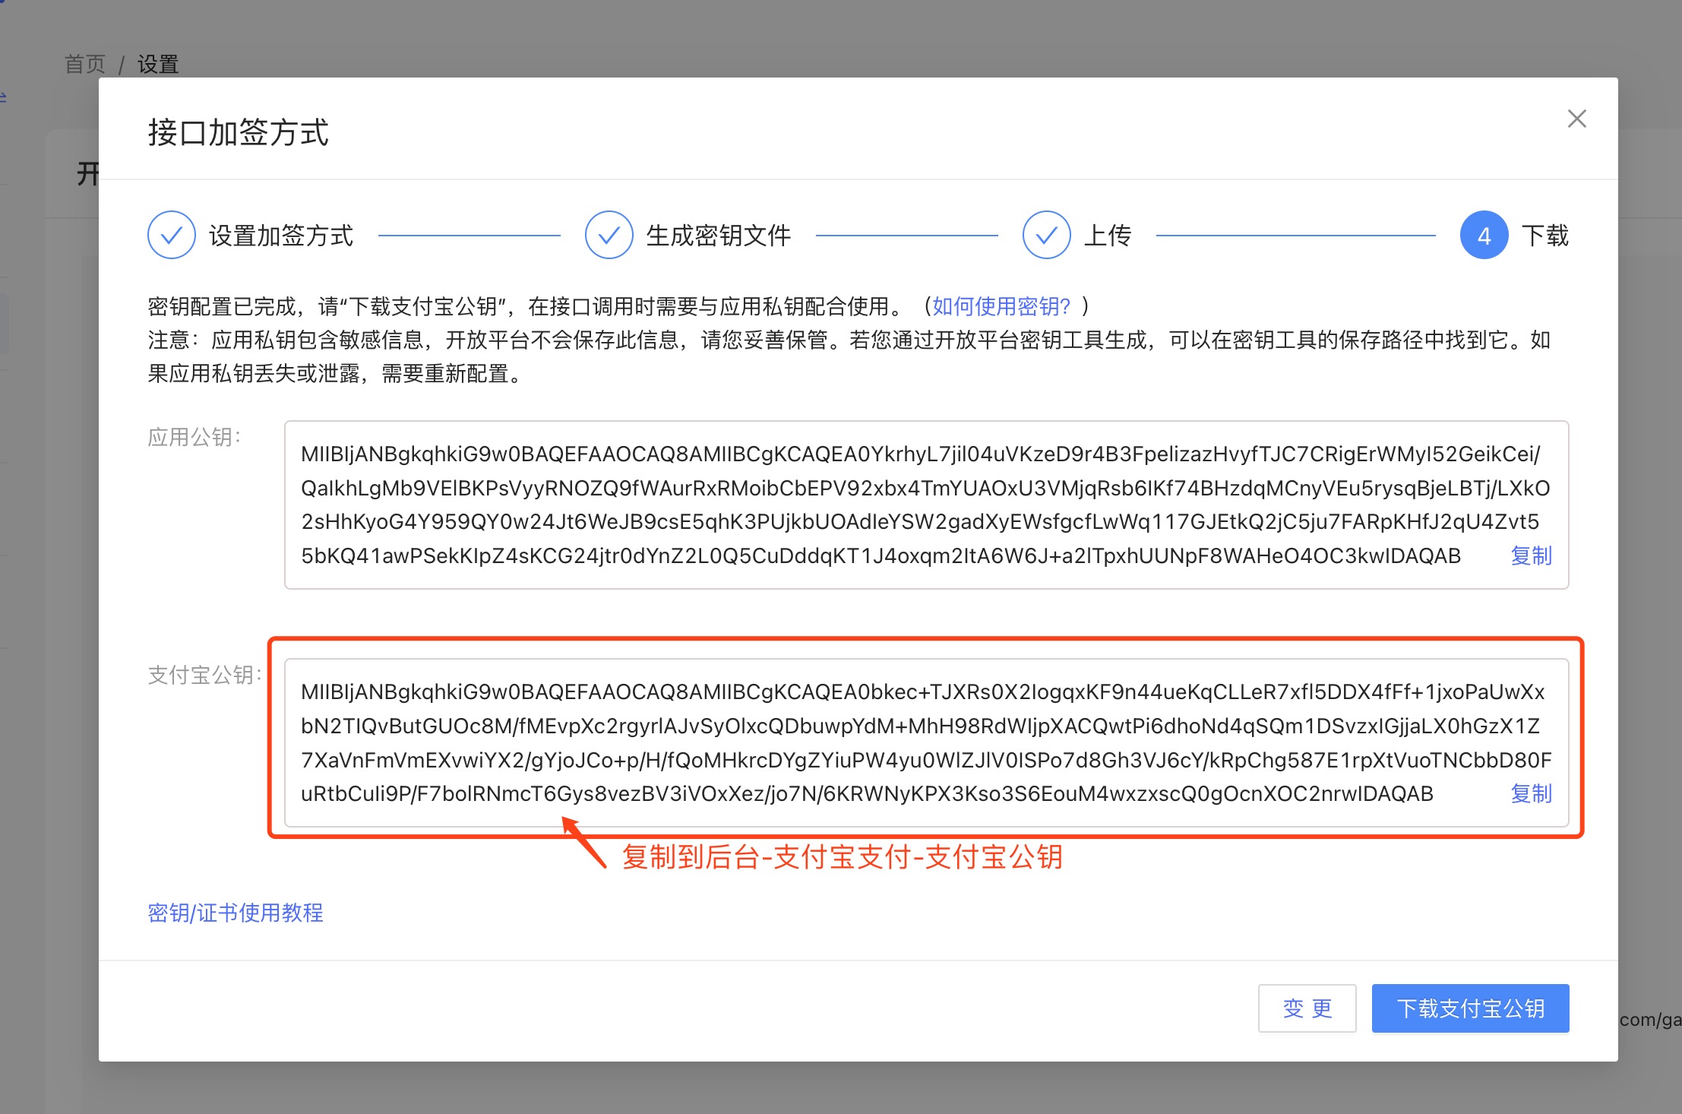Click the 下载支付宝公钥 button
Image resolution: width=1682 pixels, height=1114 pixels.
pyautogui.click(x=1470, y=1008)
